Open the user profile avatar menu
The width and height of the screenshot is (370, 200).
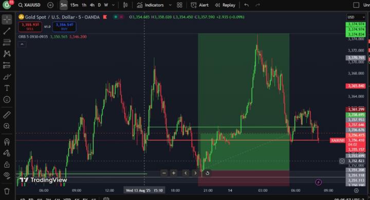7,5
